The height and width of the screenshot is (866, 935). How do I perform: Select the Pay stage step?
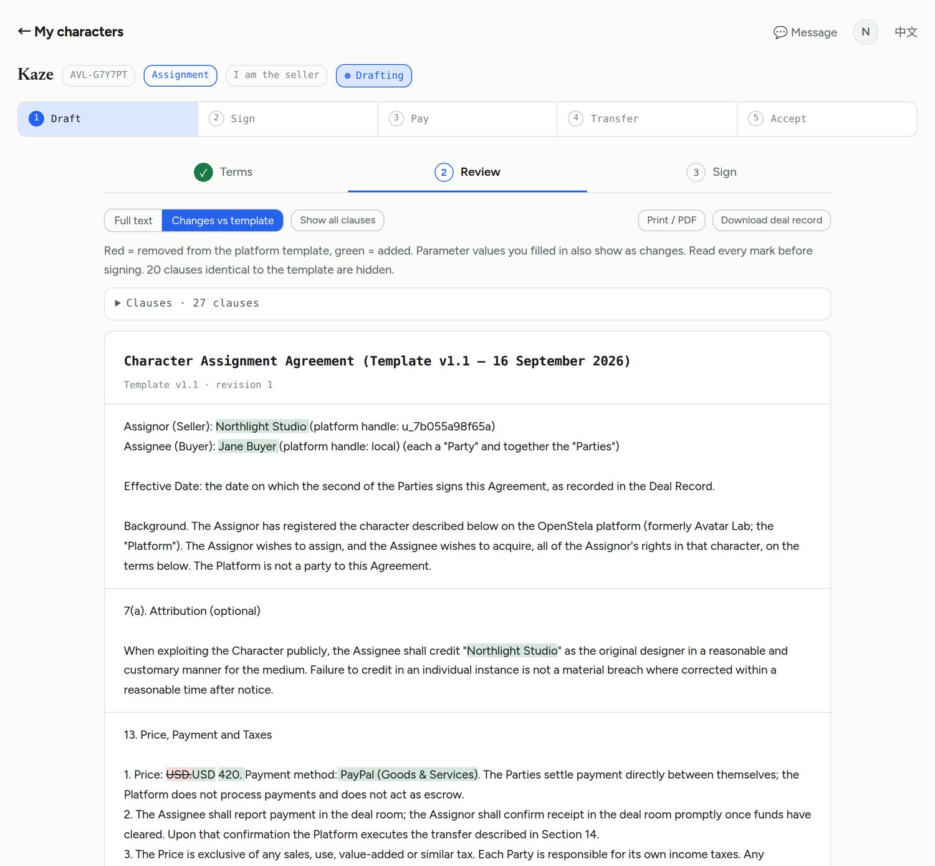(467, 118)
